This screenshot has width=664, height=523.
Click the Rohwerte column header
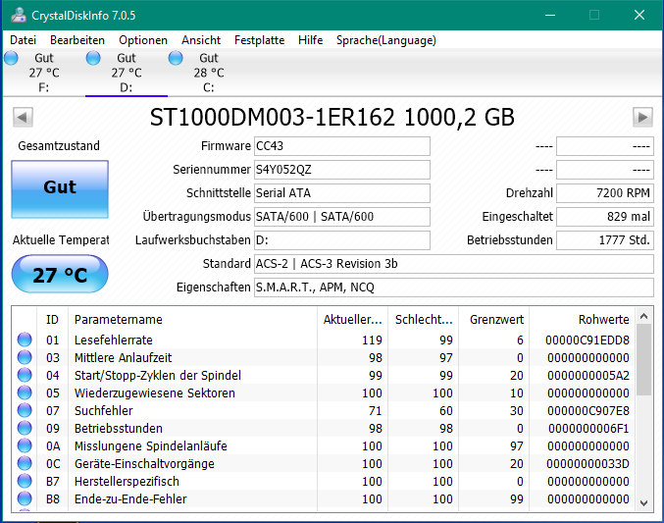(x=583, y=319)
